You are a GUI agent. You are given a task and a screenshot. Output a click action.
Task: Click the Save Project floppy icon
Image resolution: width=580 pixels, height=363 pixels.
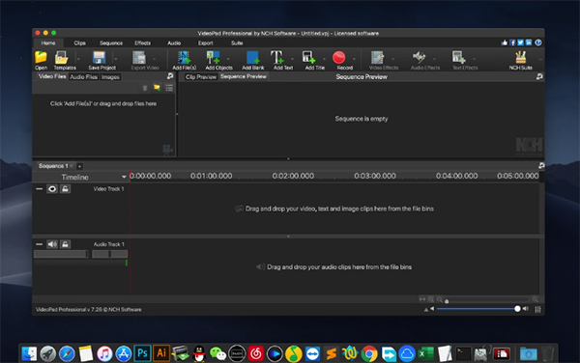99,58
